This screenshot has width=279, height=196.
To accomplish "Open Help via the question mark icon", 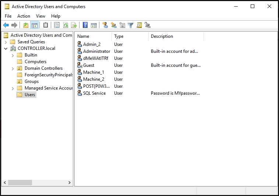I will click(x=85, y=25).
